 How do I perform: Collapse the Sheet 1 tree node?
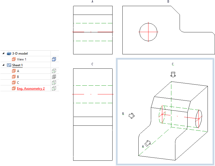click(x=3, y=65)
